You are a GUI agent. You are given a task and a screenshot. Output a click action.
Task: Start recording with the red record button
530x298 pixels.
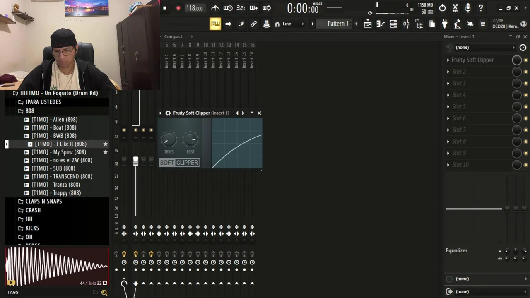(x=178, y=8)
